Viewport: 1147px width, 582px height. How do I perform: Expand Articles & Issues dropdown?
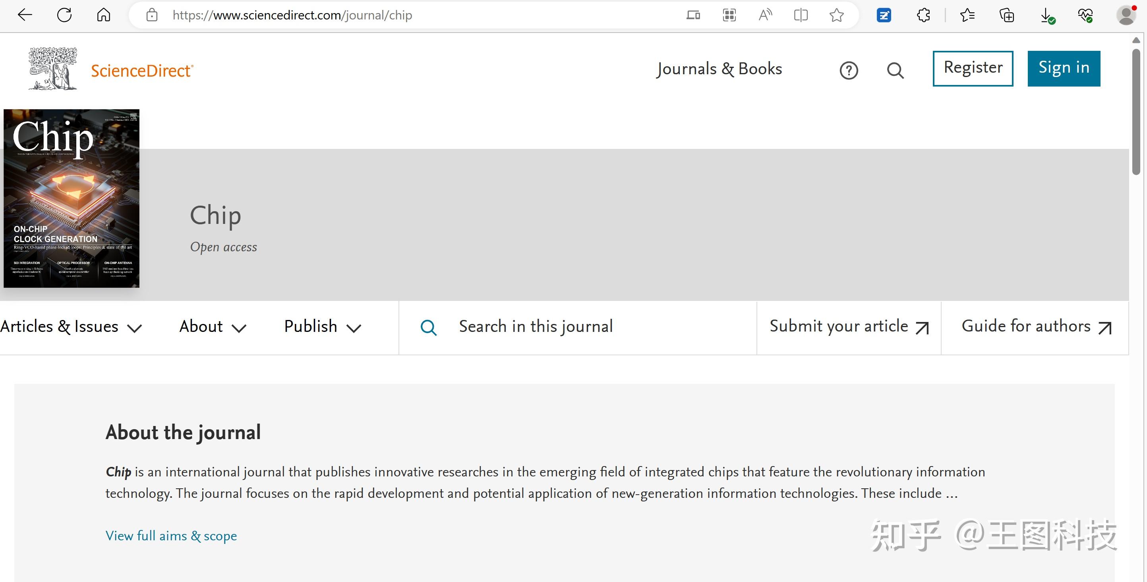tap(71, 327)
